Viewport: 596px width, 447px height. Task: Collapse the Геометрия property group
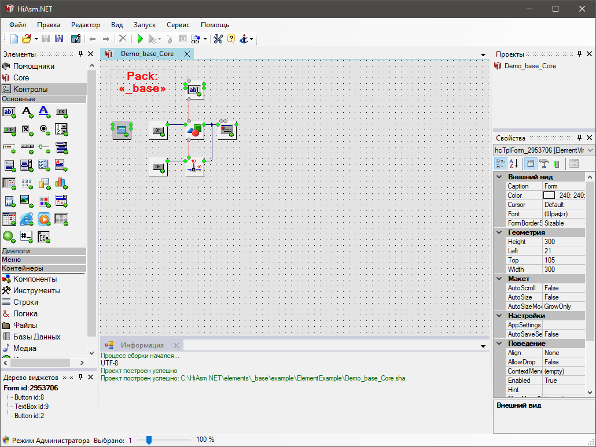pos(499,232)
